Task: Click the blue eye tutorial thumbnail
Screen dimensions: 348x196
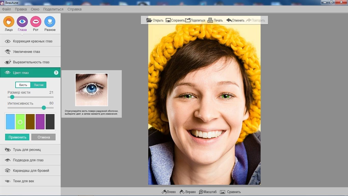Action: click(91, 90)
